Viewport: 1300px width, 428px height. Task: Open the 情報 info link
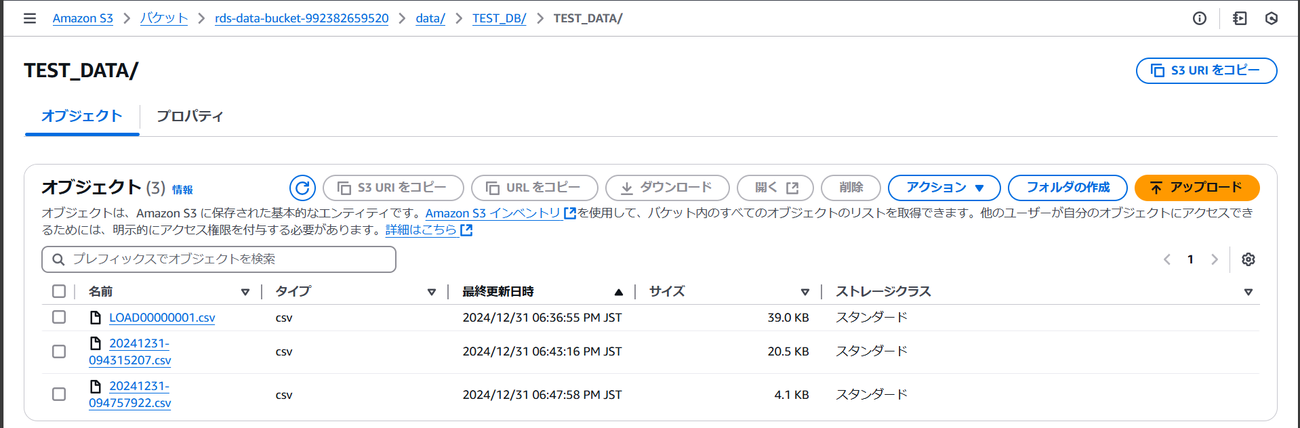(182, 190)
